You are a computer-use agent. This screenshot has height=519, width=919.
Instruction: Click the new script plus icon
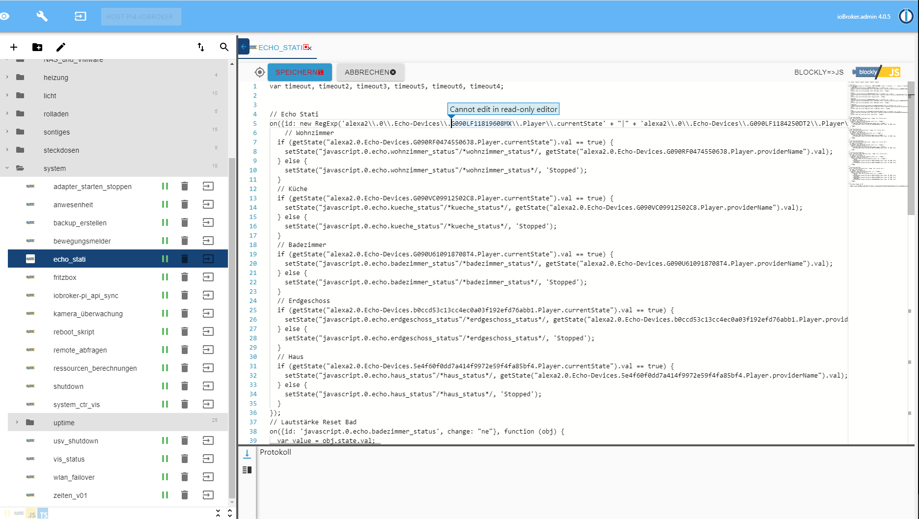click(x=14, y=47)
